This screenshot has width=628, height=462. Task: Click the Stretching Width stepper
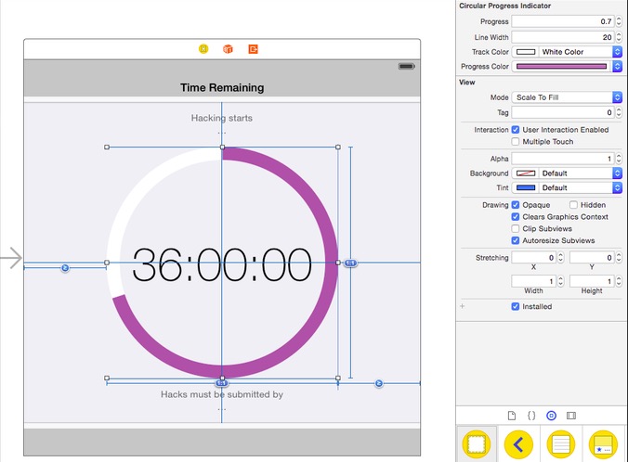pyautogui.click(x=561, y=281)
